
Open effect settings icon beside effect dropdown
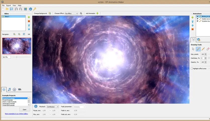[81, 13]
